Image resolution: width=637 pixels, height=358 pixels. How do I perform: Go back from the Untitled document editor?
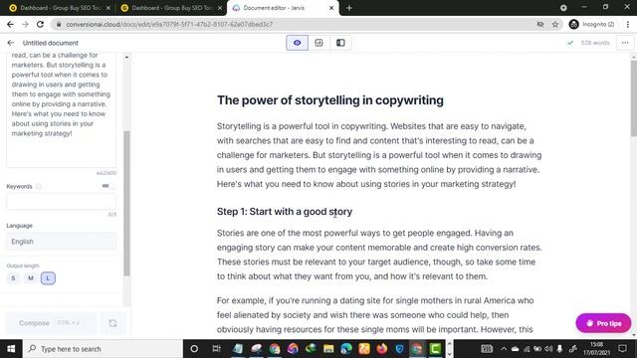click(11, 43)
